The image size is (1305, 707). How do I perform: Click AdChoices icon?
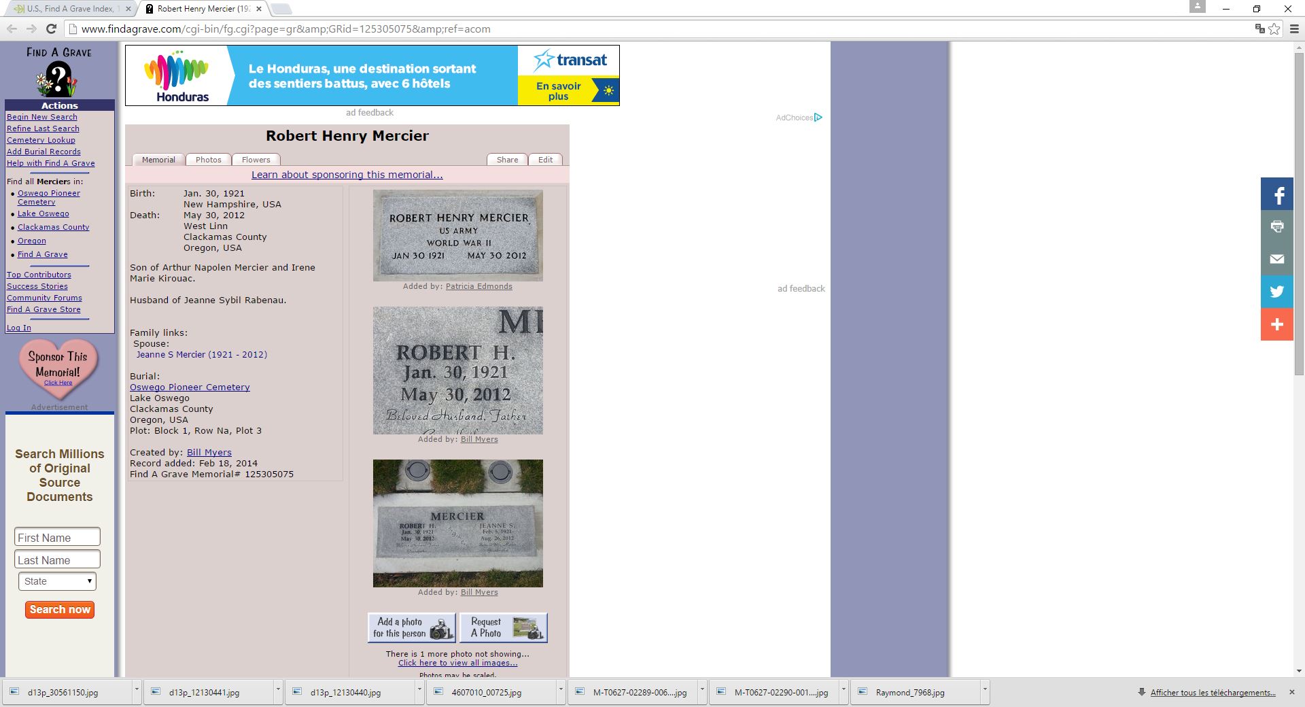pyautogui.click(x=818, y=118)
